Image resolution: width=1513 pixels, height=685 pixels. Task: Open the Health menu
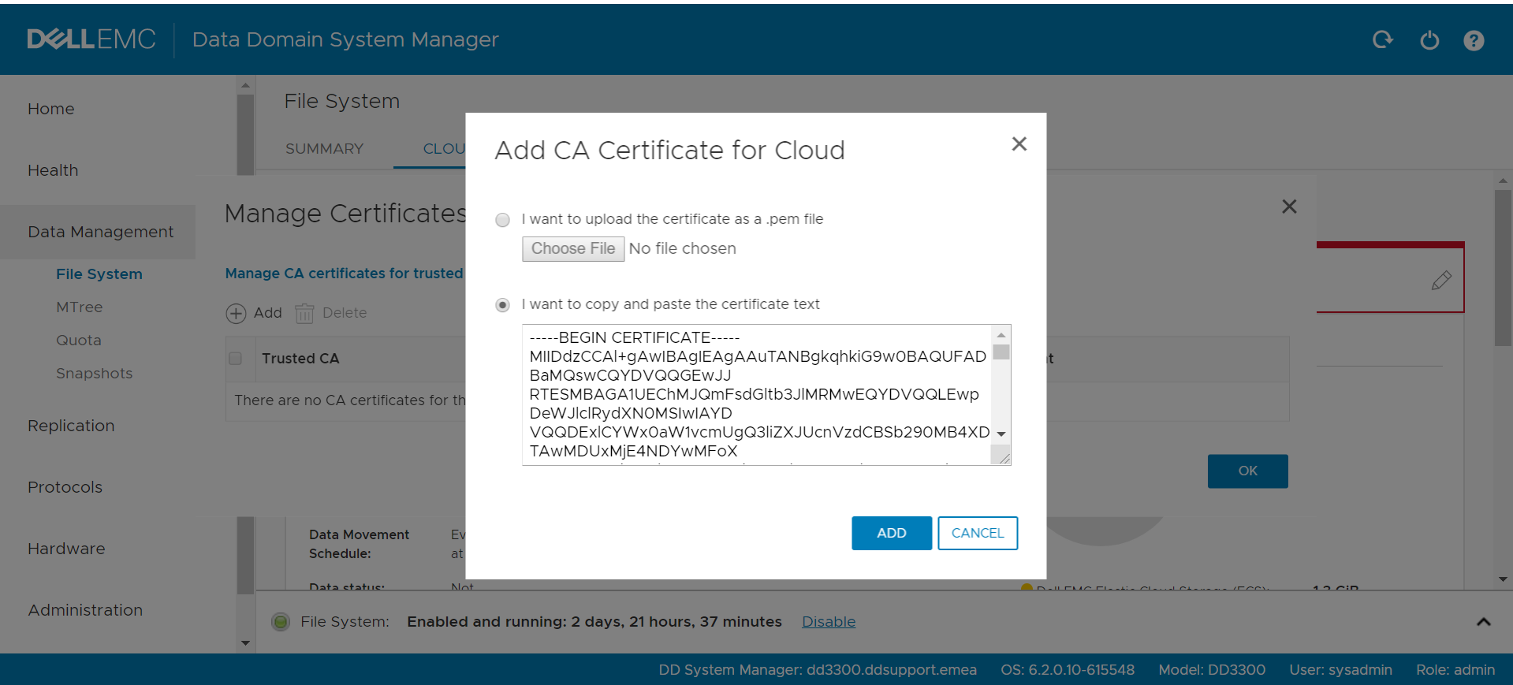pyautogui.click(x=53, y=170)
